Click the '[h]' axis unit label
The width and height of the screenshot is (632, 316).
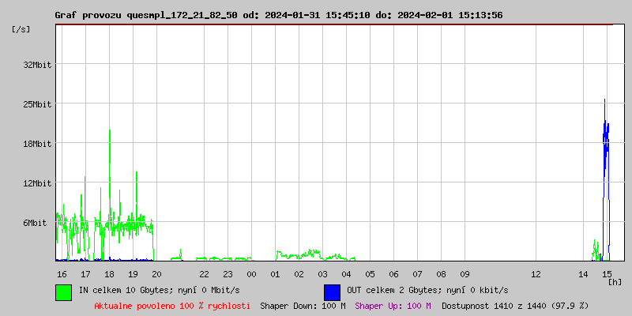click(615, 282)
